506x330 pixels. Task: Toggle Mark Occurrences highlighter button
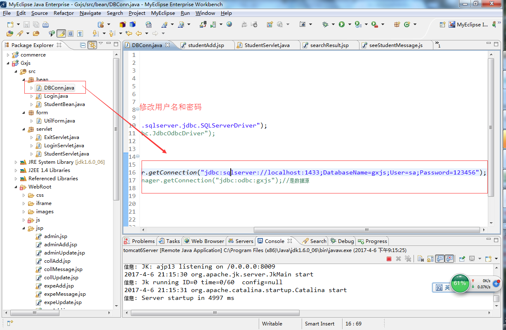coord(61,33)
